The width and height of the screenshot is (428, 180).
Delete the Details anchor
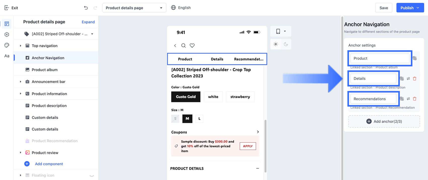point(415,79)
